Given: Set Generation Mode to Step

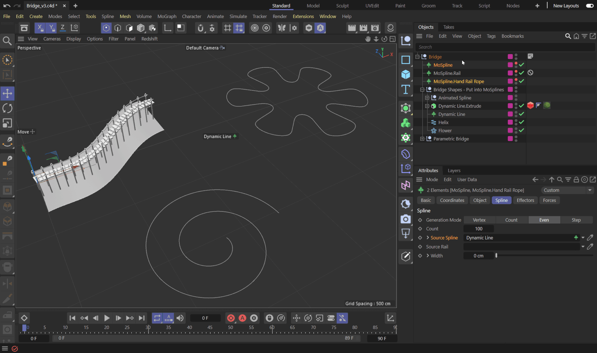Looking at the screenshot, I should pyautogui.click(x=576, y=220).
